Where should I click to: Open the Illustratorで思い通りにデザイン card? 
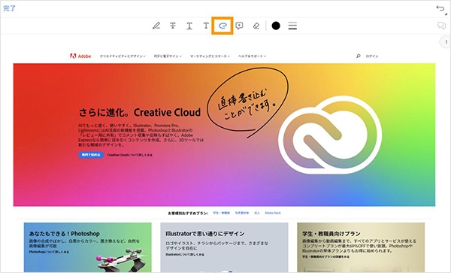pos(224,247)
